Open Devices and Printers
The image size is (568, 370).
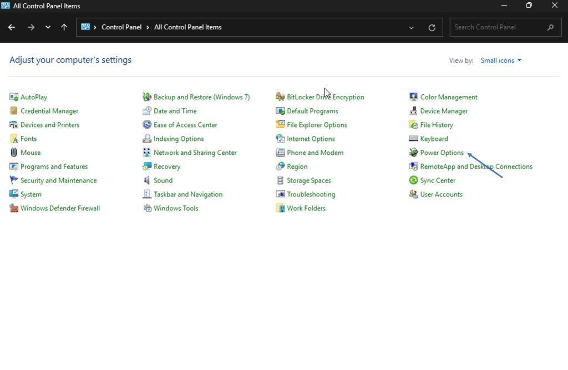tap(49, 125)
